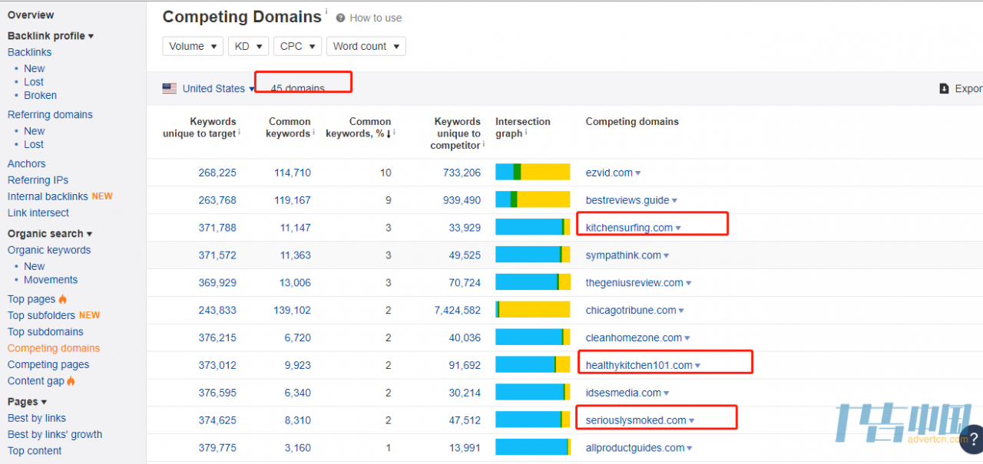The width and height of the screenshot is (983, 464).
Task: Click chicagotribune.com intersection graph bar
Action: coord(533,310)
